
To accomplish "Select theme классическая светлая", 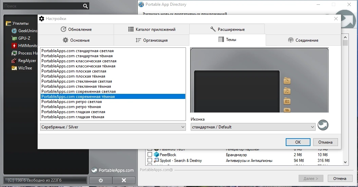I will click(x=113, y=61).
